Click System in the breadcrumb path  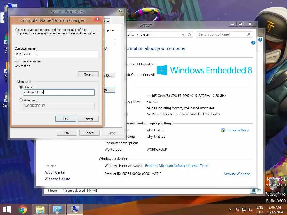click(x=146, y=34)
